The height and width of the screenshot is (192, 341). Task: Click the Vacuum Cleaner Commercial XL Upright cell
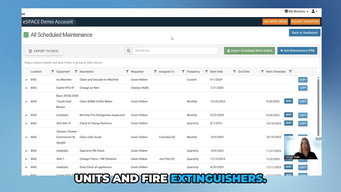tap(67, 137)
